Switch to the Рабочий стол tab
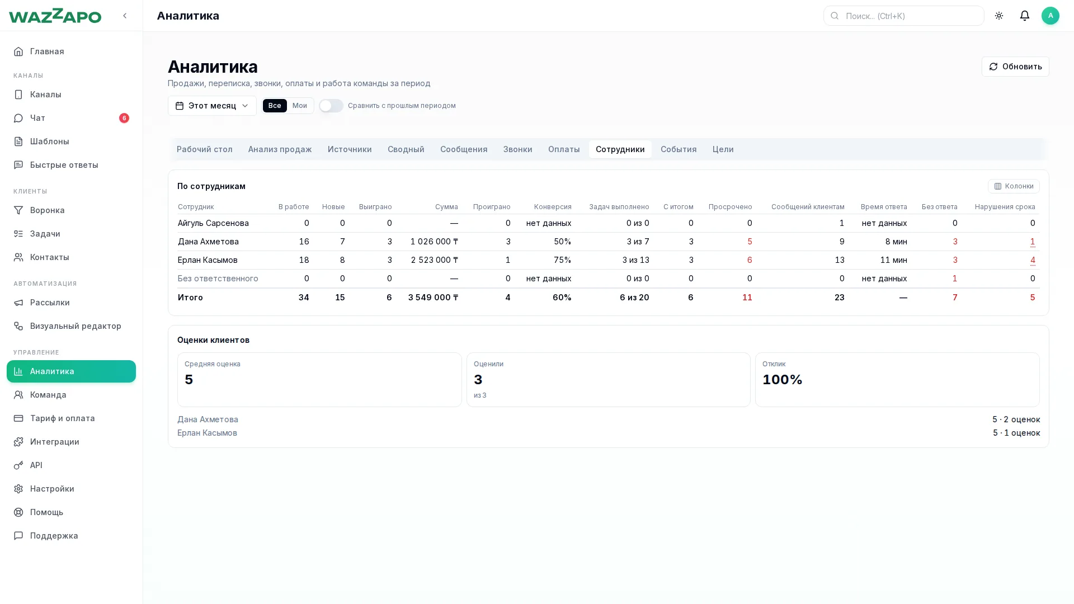Image resolution: width=1074 pixels, height=604 pixels. 205,149
